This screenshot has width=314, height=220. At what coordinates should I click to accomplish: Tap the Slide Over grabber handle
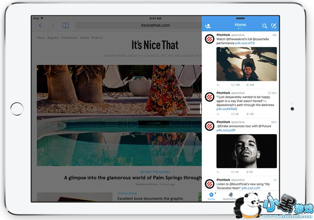click(240, 18)
